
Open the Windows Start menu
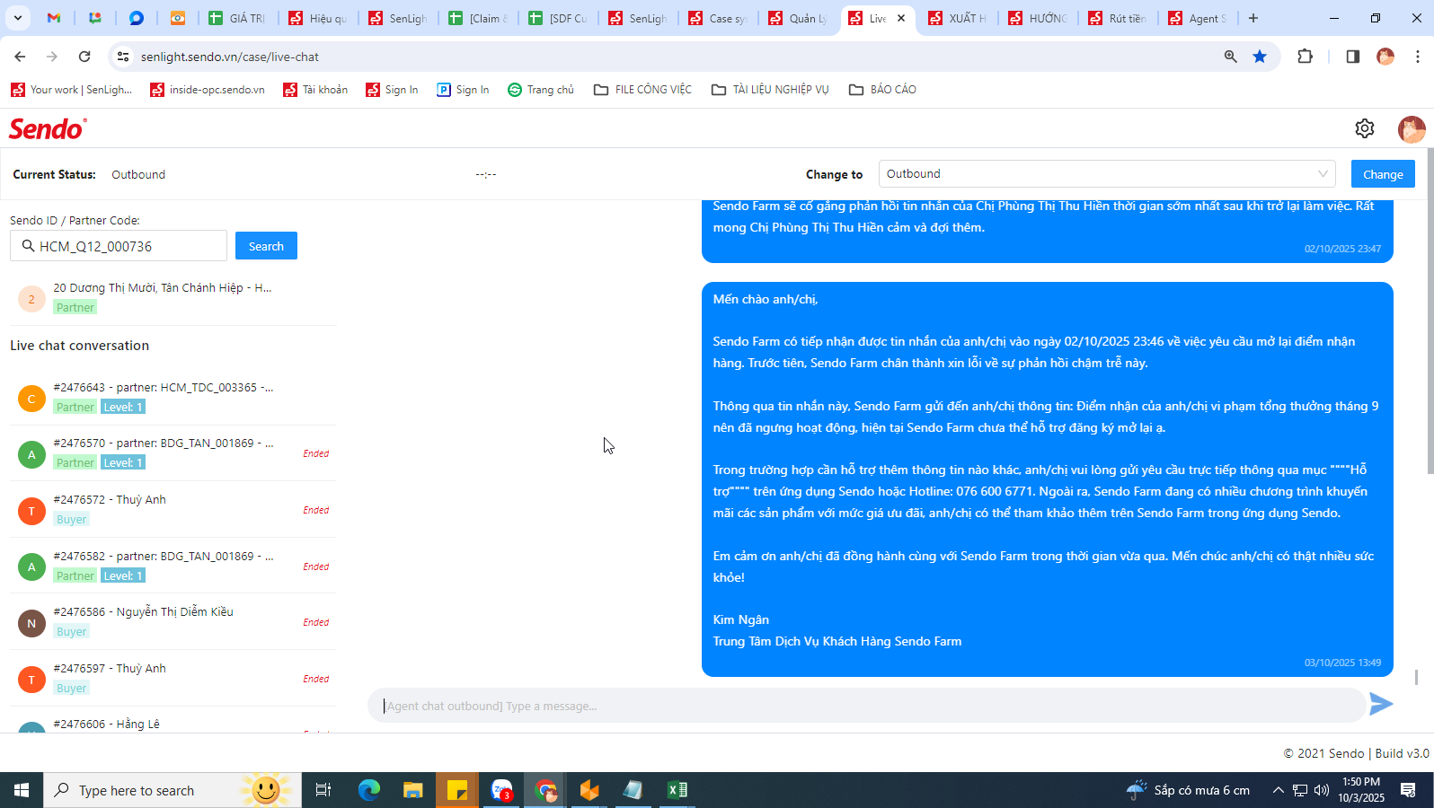coord(22,790)
